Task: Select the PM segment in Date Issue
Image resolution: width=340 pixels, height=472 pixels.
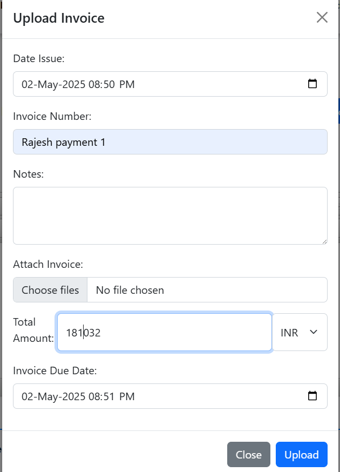Action: (127, 84)
